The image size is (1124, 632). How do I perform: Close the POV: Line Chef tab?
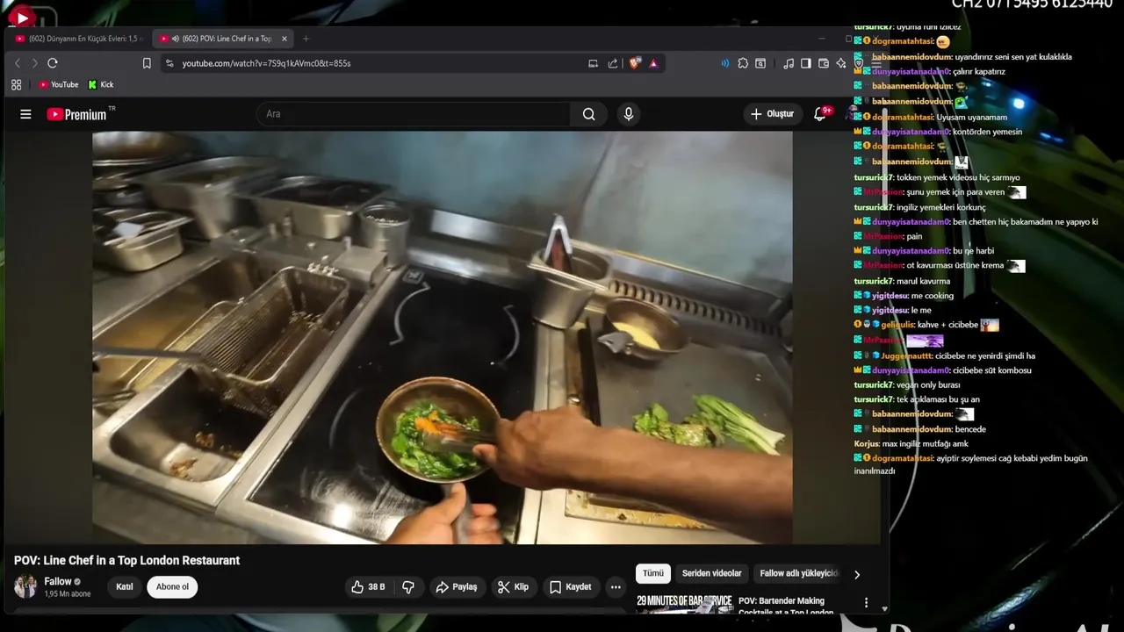coord(284,39)
